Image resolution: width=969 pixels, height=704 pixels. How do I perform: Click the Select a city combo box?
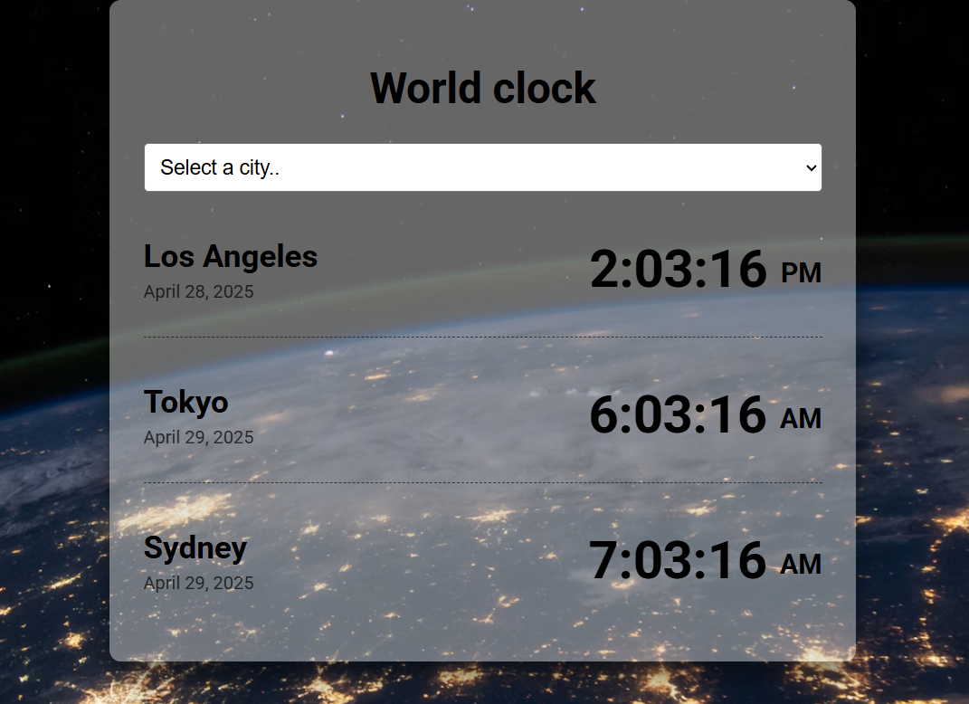tap(482, 167)
